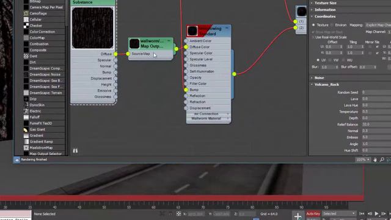Select the Drip map icon
The height and width of the screenshot is (220, 391).
click(x=26, y=99)
